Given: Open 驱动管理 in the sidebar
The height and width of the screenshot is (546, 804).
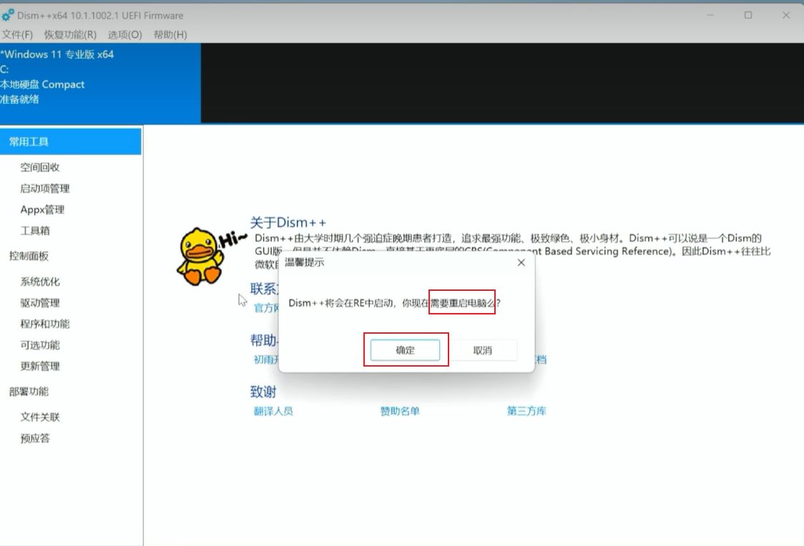Looking at the screenshot, I should 40,303.
